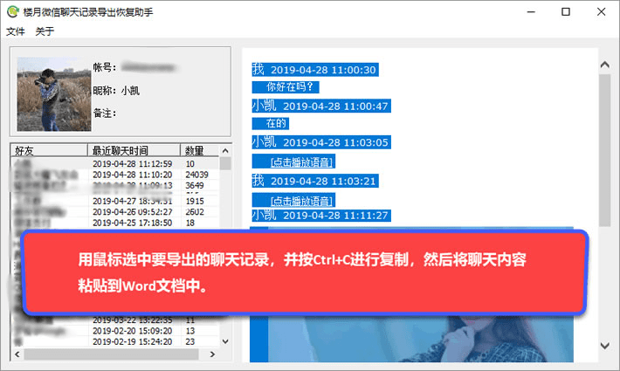This screenshot has width=620, height=371.
Task: Select the row dated 2019-04-28 11:10:20
Action: [x=114, y=175]
